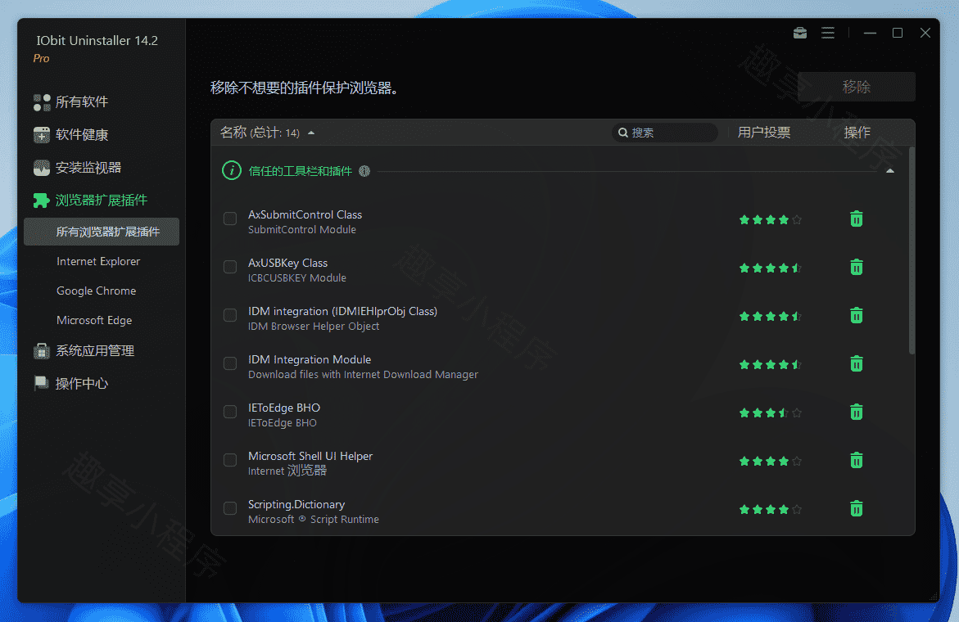Click the Microsoft ® Script Runtime description
959x622 pixels.
pos(313,520)
